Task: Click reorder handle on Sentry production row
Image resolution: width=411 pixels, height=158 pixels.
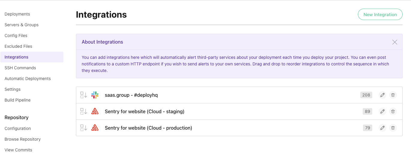Action: point(83,128)
